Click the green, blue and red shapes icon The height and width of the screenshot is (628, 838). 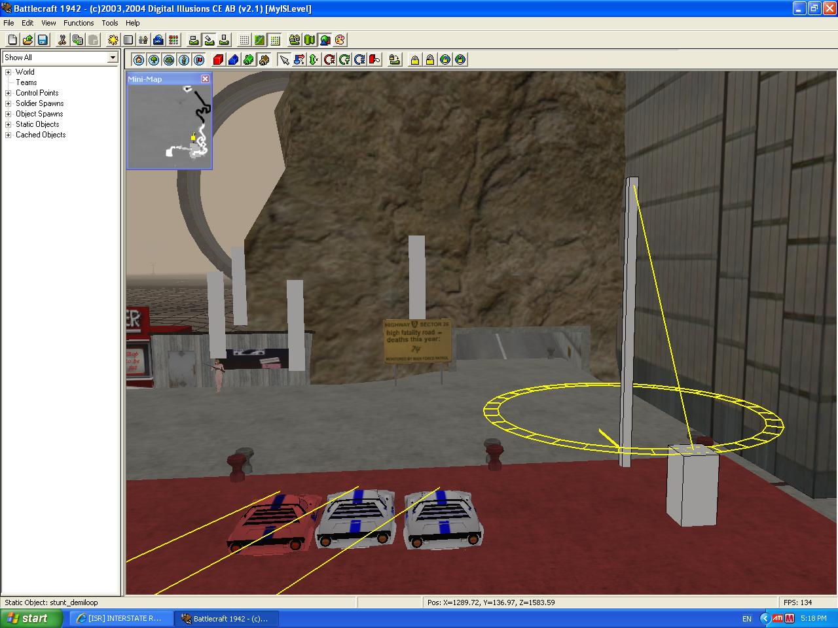pyautogui.click(x=325, y=40)
